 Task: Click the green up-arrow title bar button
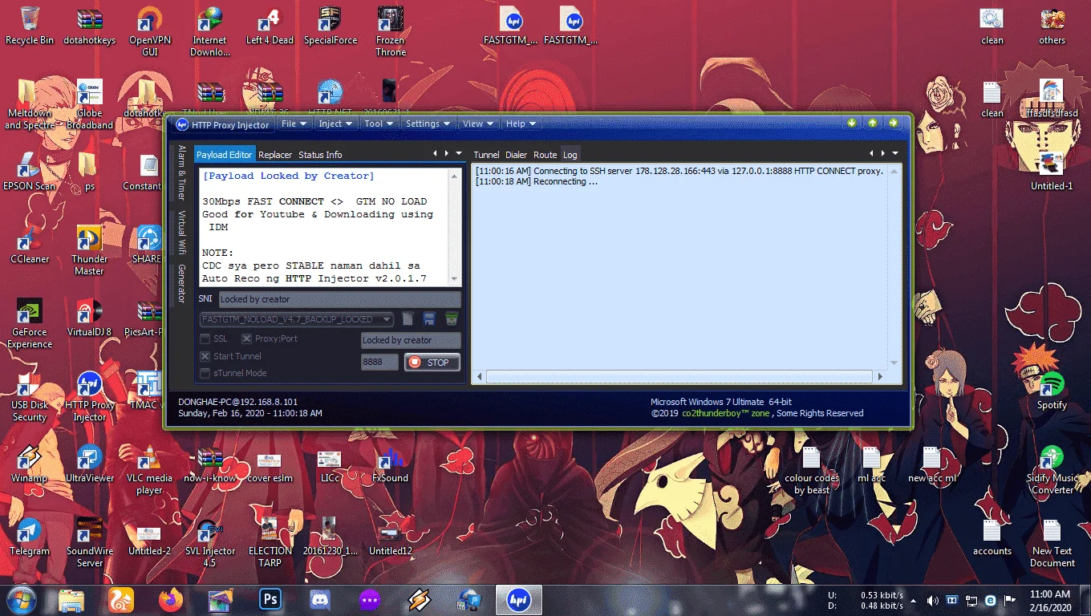[872, 123]
